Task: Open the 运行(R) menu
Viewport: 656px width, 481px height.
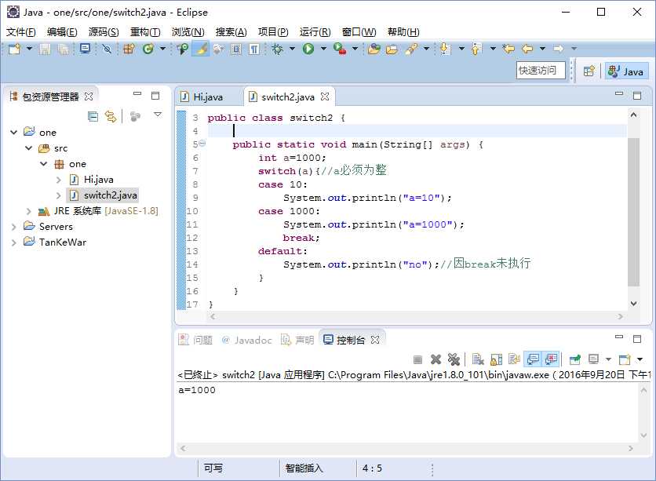Action: point(315,32)
